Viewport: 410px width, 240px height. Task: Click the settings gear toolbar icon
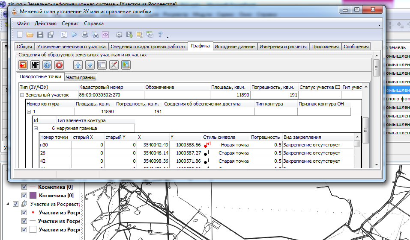(x=119, y=35)
